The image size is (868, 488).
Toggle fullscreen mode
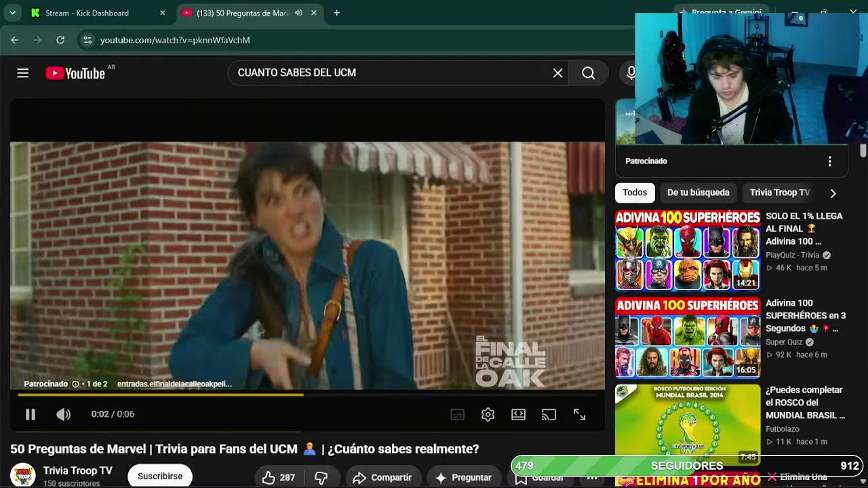[x=579, y=414]
